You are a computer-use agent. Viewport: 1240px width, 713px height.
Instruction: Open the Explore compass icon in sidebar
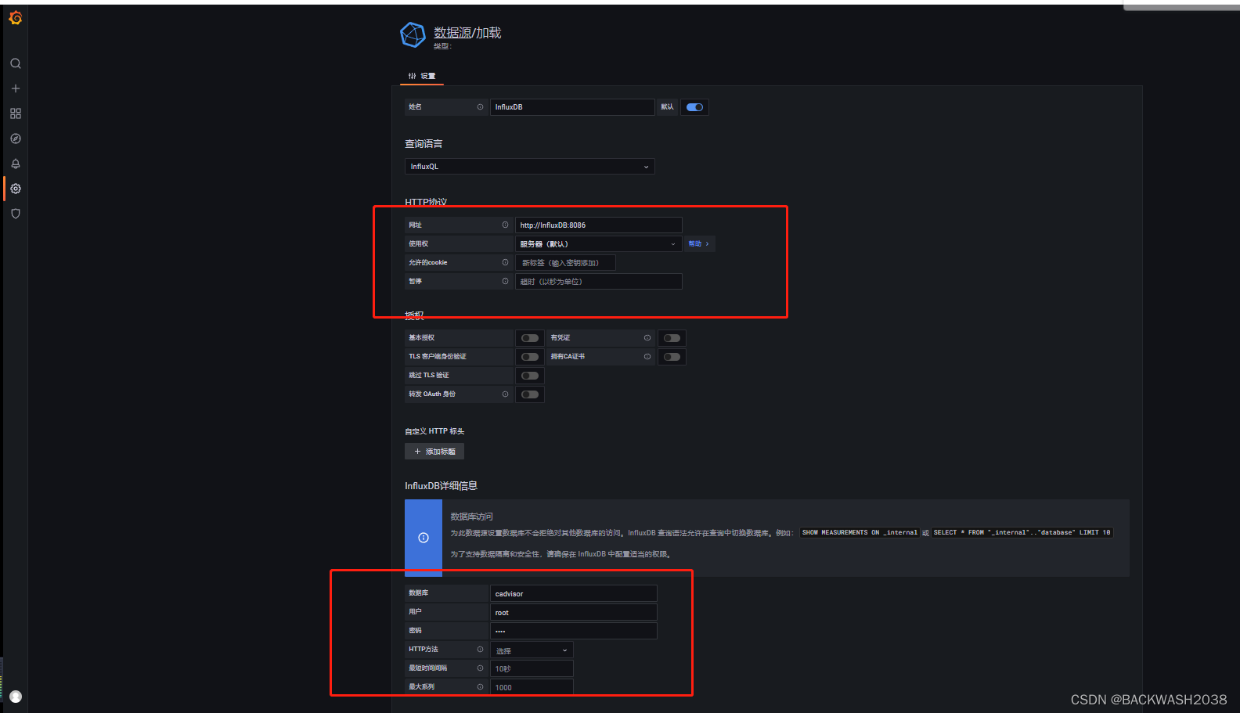(15, 139)
